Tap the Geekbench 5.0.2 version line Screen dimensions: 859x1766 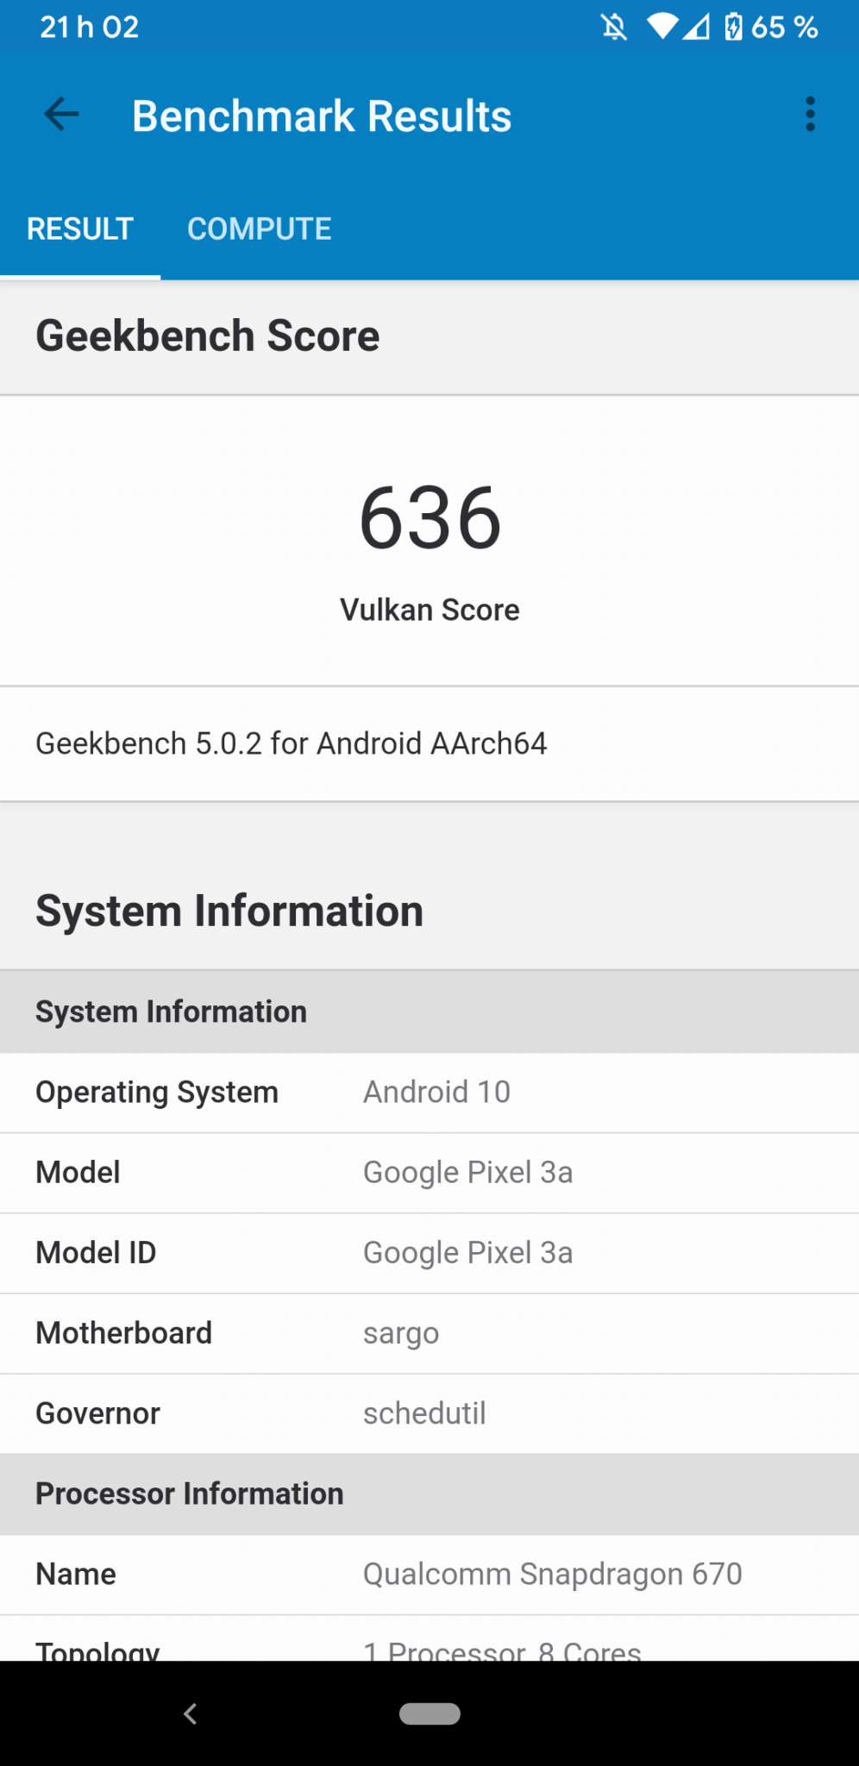tap(292, 743)
